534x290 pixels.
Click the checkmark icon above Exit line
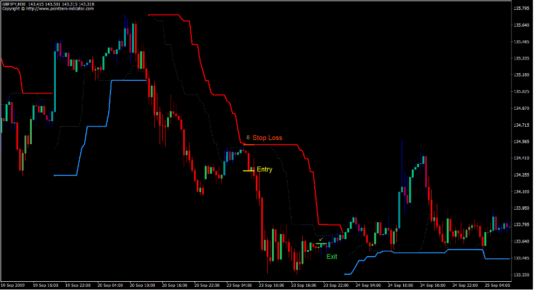pos(321,239)
